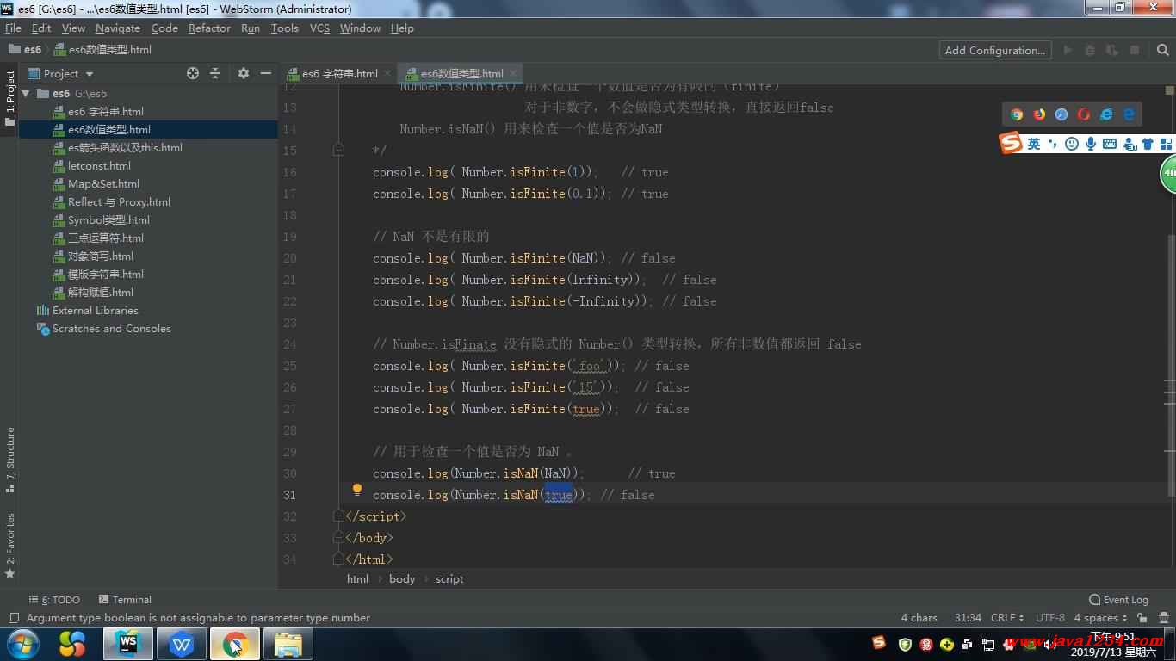The width and height of the screenshot is (1176, 661).
Task: Click the Stop button in toolbar
Action: (1135, 50)
